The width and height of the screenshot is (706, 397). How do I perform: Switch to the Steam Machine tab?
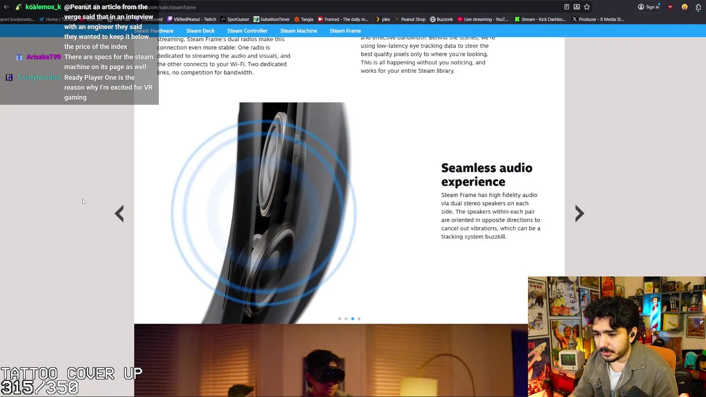click(298, 31)
